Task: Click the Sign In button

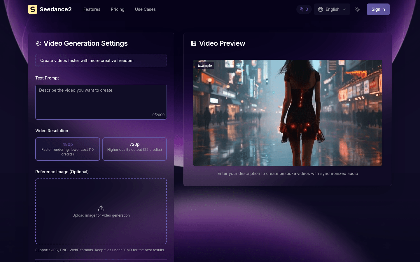Action: point(378,9)
